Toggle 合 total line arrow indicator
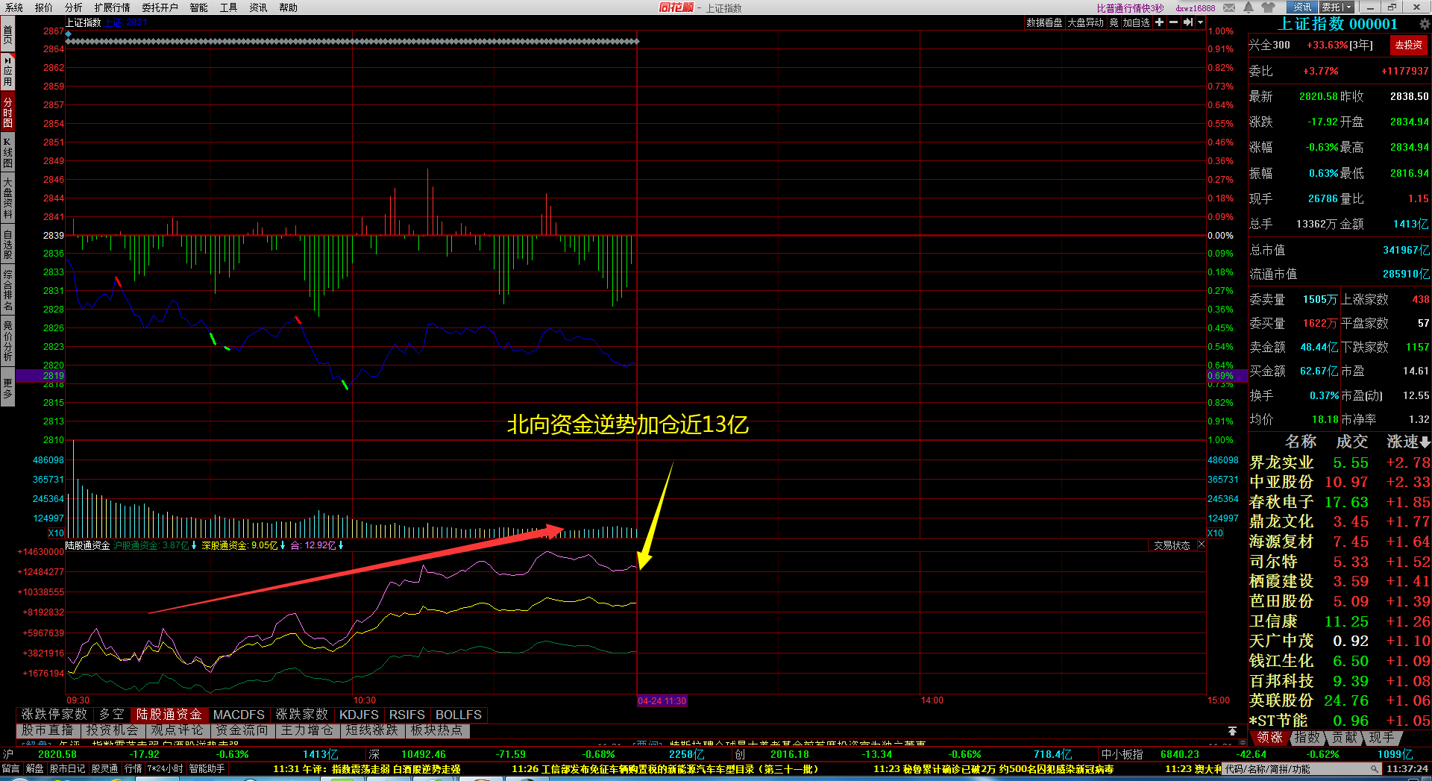 (x=341, y=546)
